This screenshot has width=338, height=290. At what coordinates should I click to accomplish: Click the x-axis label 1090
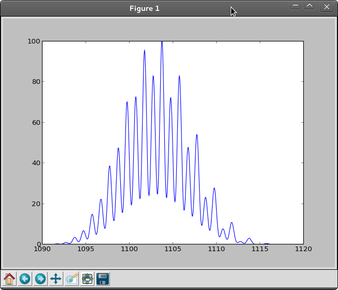point(42,249)
